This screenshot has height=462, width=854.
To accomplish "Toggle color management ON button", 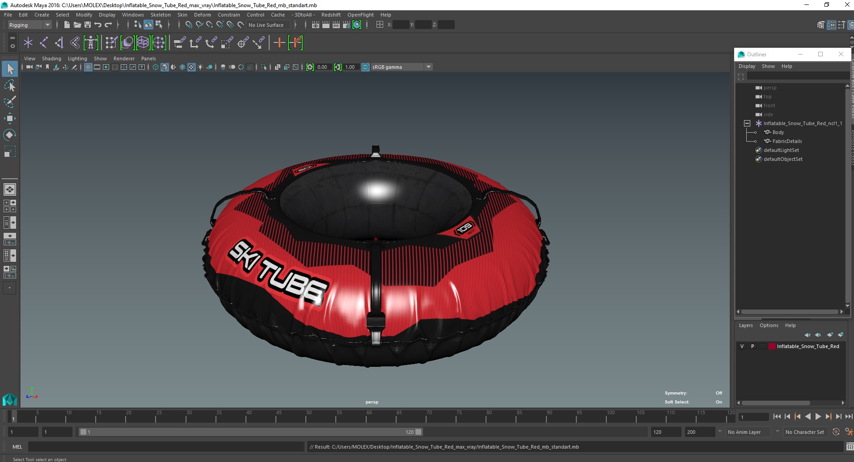I will [x=365, y=67].
